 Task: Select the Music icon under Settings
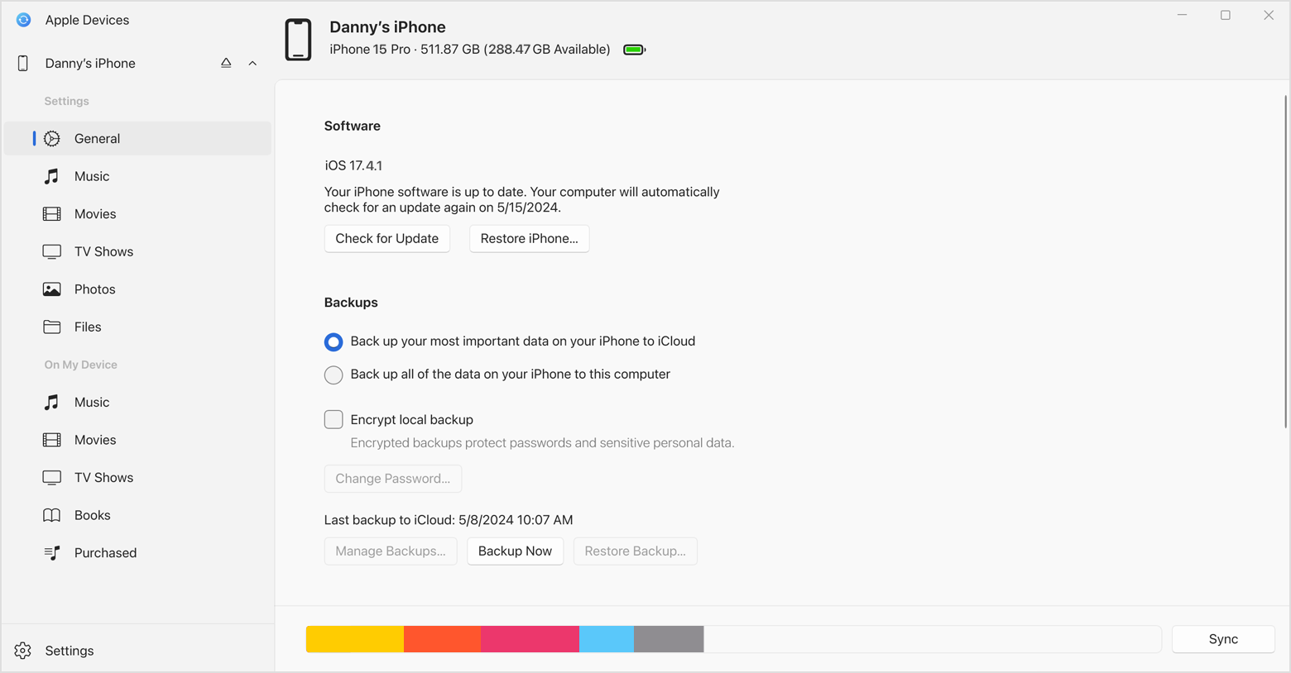pyautogui.click(x=51, y=175)
